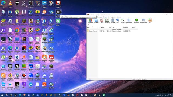This screenshot has width=173, height=97.
Task: Open the red Opera taskbar icon
Action: (x=77, y=95)
